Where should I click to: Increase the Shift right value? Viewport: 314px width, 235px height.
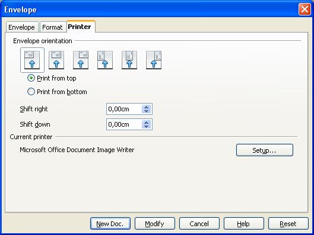(x=146, y=107)
